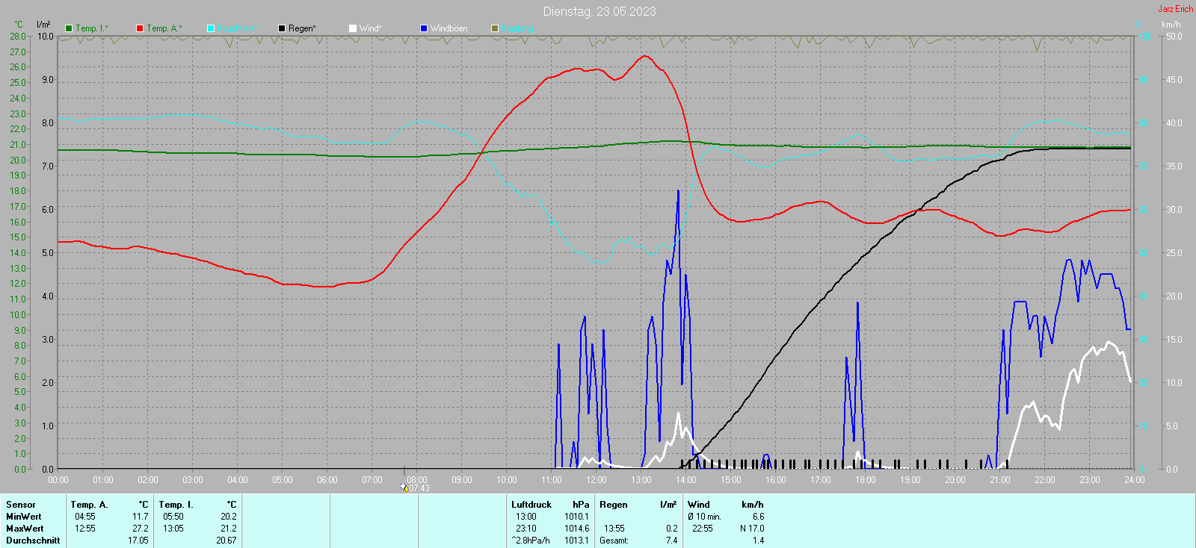Click the "MinWert" row label

tap(24, 517)
